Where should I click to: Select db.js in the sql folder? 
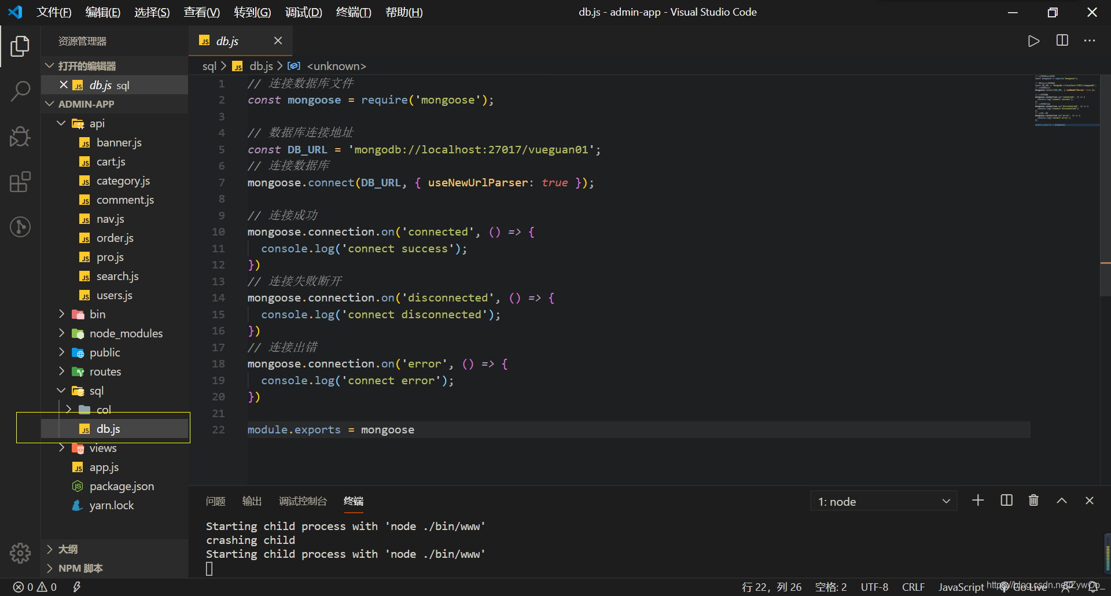click(115, 429)
